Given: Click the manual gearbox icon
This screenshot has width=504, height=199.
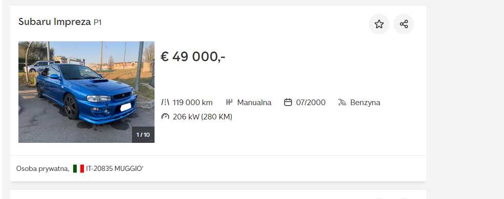Looking at the screenshot, I should pos(229,102).
